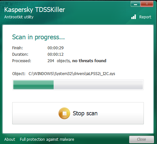Click the Object label before the path
The image size is (157, 144).
[x=19, y=74]
